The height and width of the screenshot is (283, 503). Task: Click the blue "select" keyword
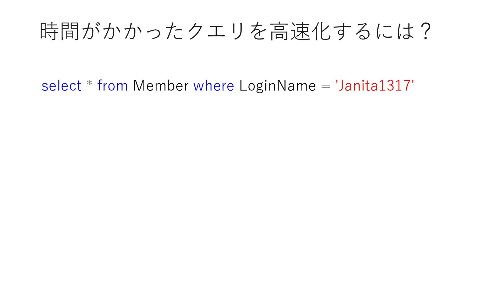[x=61, y=86]
